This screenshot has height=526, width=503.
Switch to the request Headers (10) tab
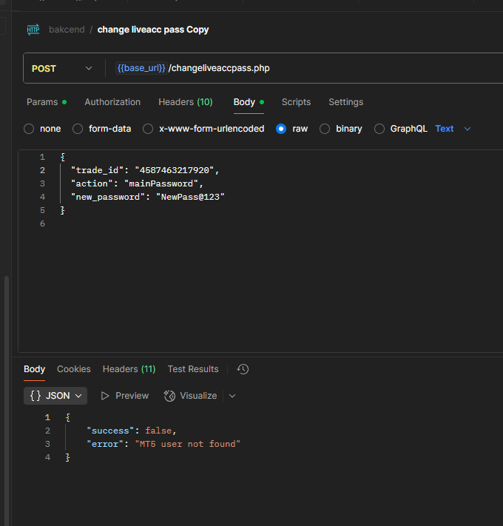[x=185, y=102]
